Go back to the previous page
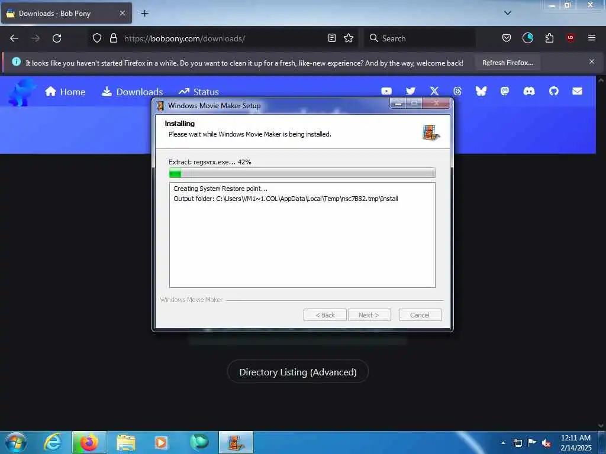Screen dimensions: 606x454 (x=14, y=38)
